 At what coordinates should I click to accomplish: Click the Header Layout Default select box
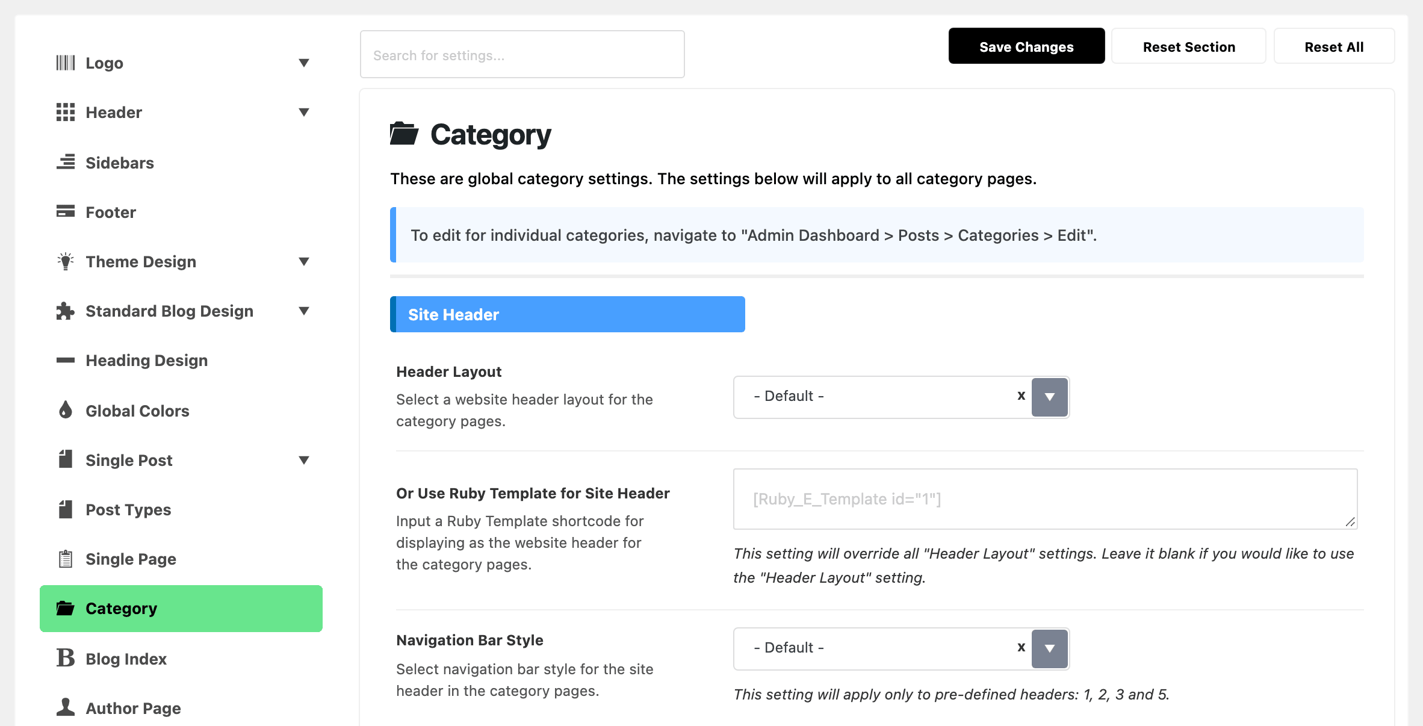point(901,397)
